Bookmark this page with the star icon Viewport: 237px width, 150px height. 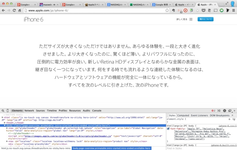pyautogui.click(x=167, y=10)
